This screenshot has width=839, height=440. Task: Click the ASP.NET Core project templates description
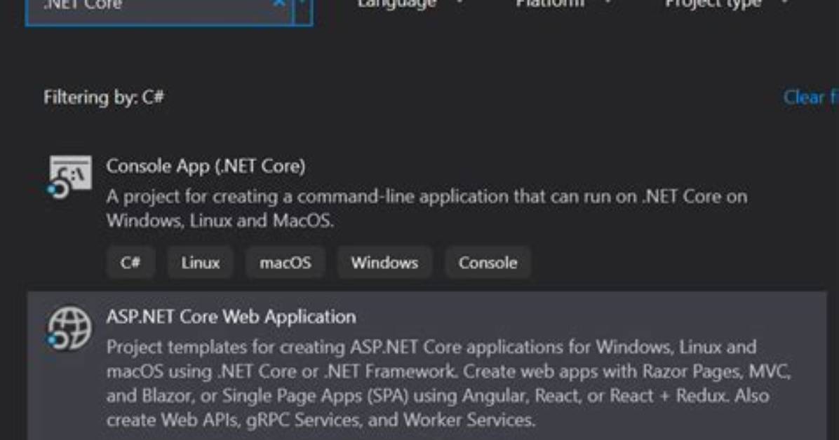pos(448,383)
